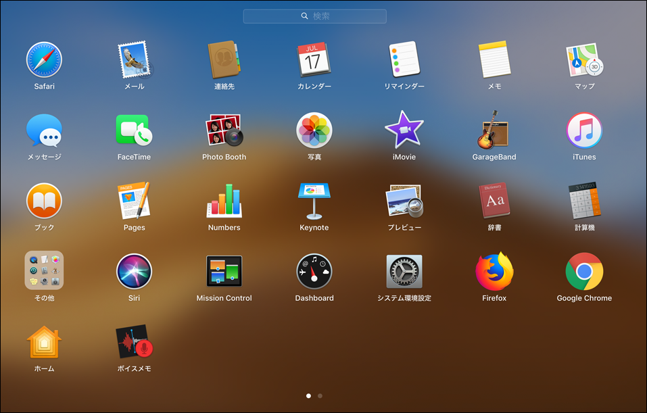This screenshot has width=647, height=413.
Task: Launch the マップ app
Action: click(584, 60)
